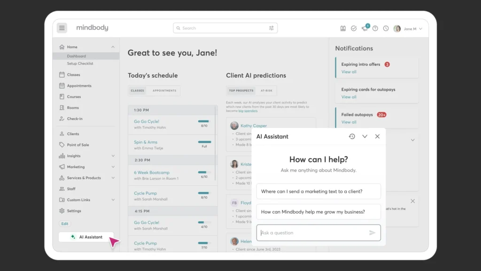Image resolution: width=481 pixels, height=271 pixels.
Task: Click Jane M's profile avatar
Action: click(397, 29)
